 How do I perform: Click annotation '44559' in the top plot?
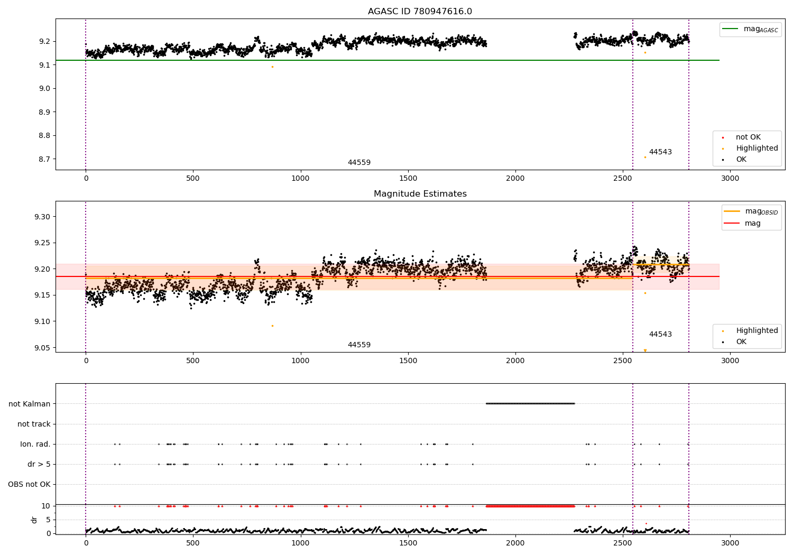point(359,163)
